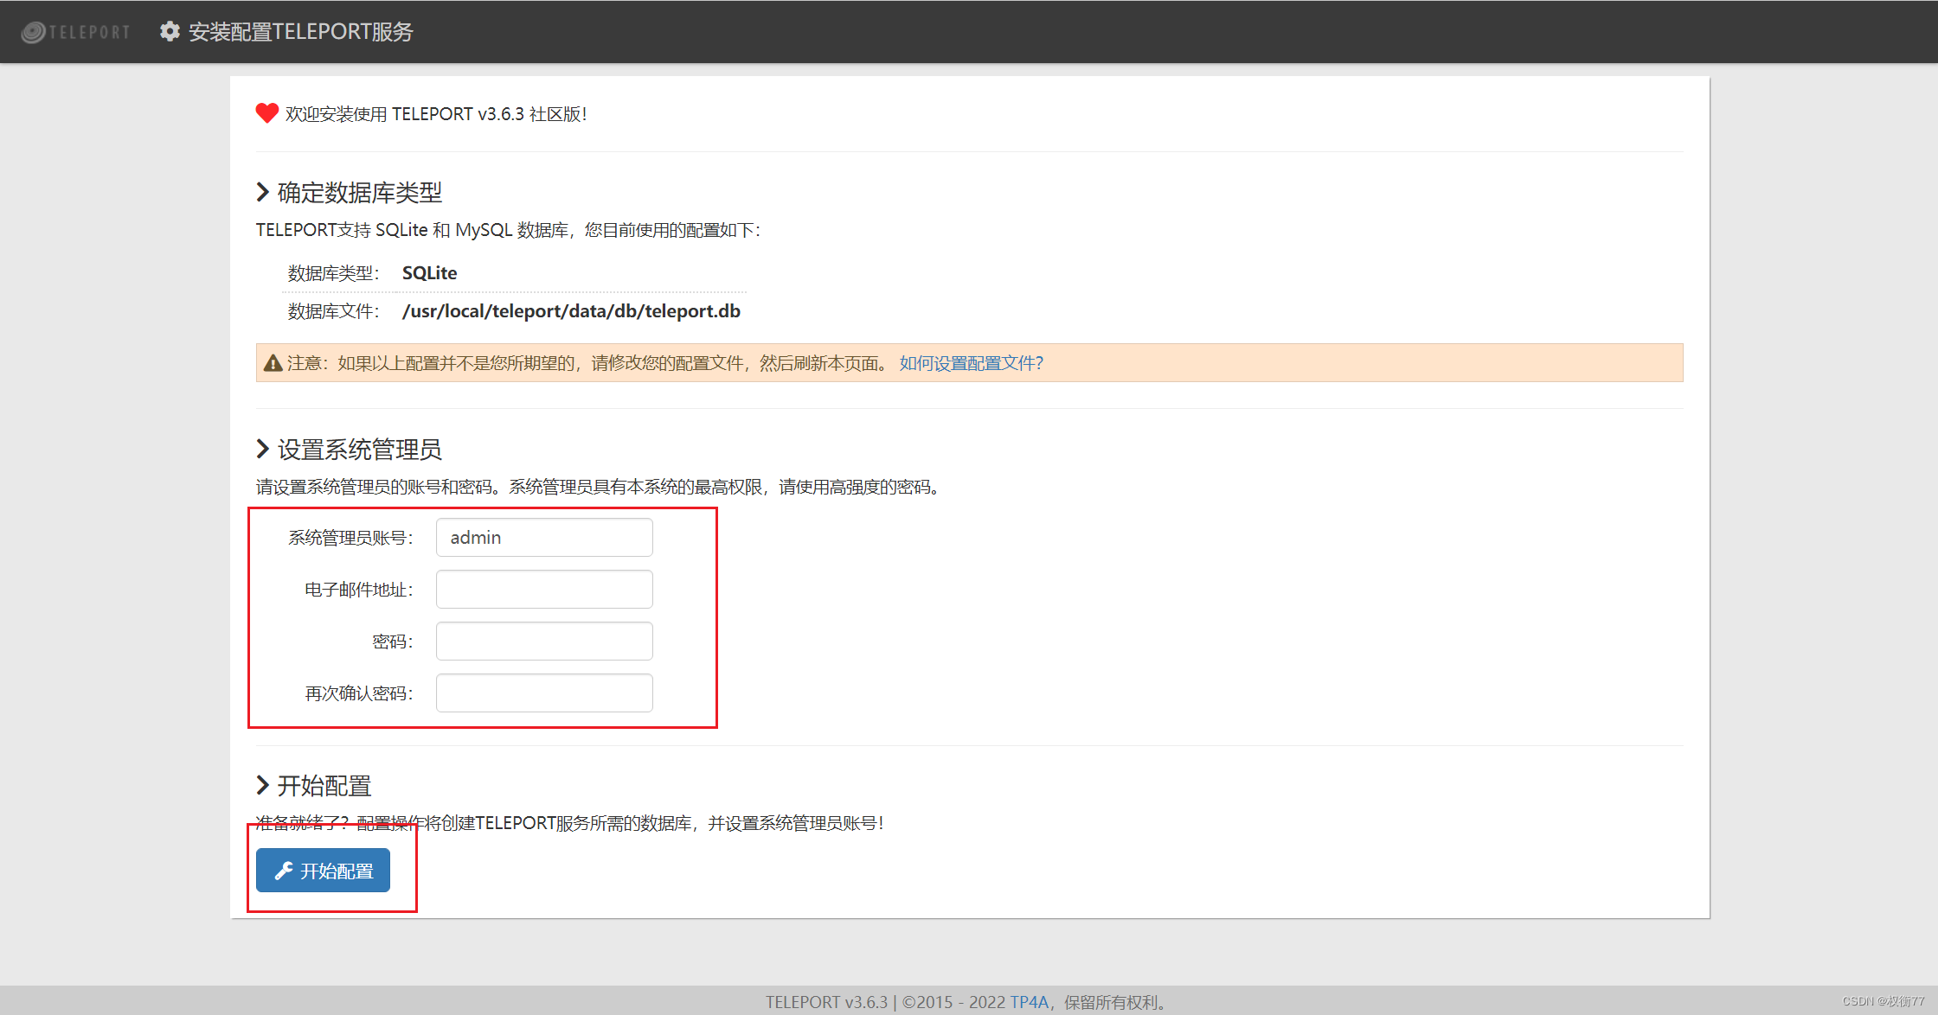
Task: Click the 再次确认密码 label
Action: (x=359, y=693)
